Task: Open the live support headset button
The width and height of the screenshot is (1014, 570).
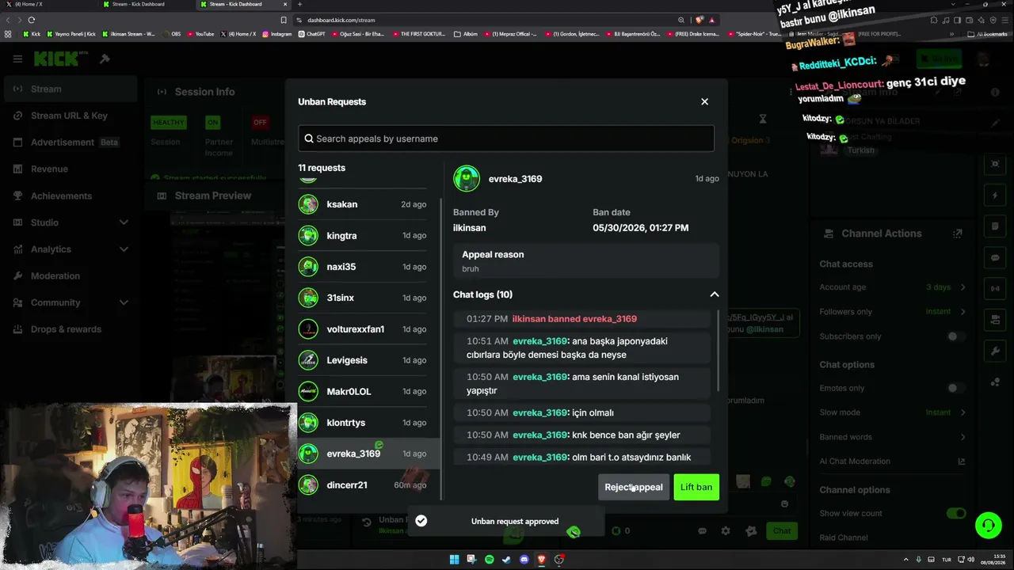Action: tap(988, 525)
